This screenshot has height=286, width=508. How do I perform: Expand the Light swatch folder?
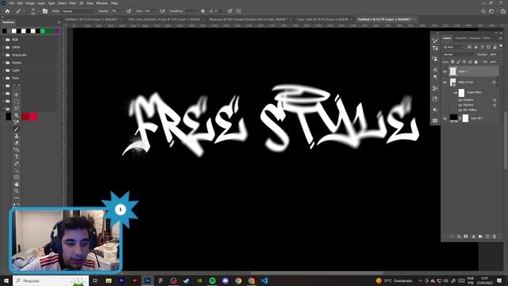pos(3,71)
